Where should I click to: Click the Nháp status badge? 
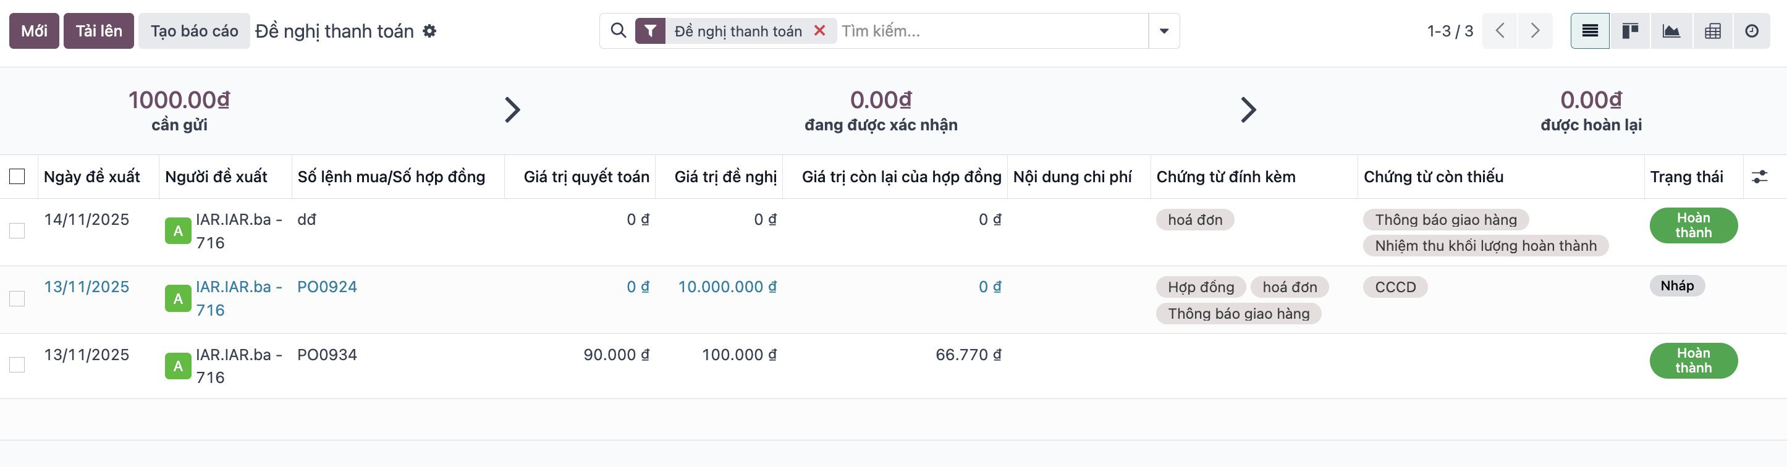tap(1676, 286)
